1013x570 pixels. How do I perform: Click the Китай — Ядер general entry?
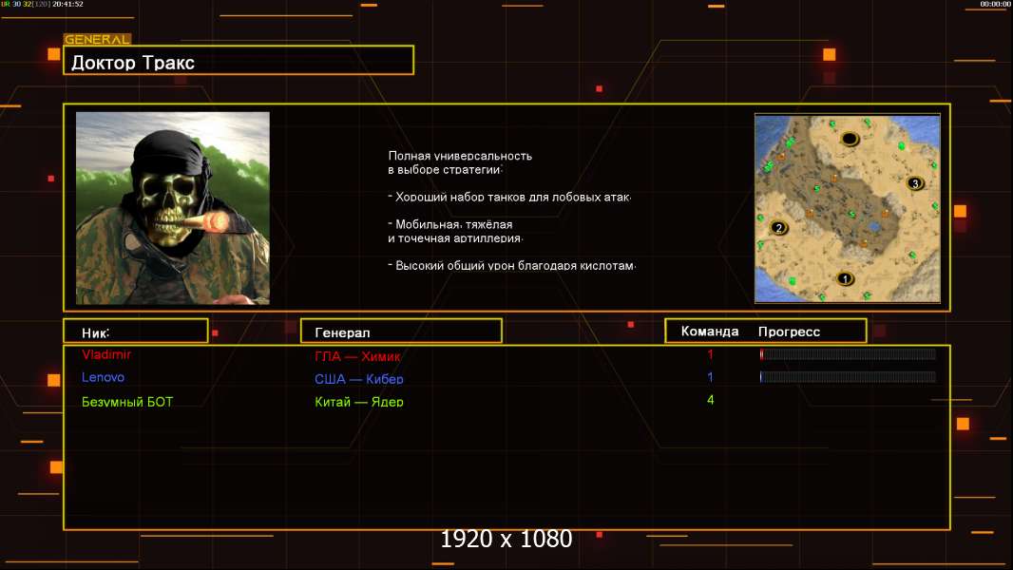(x=359, y=402)
